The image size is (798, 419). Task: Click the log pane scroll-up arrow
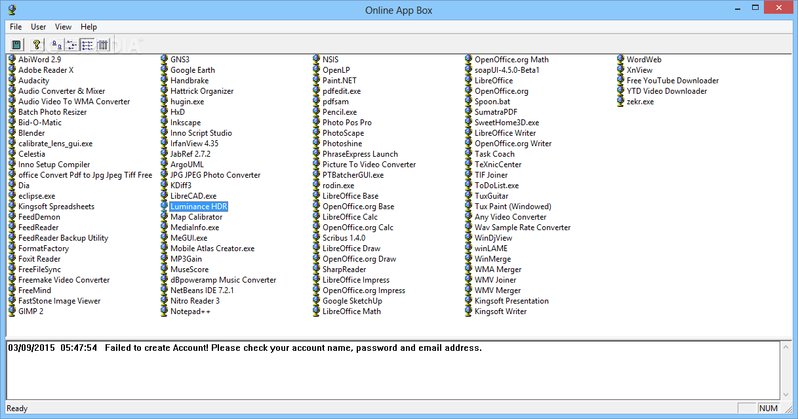(786, 346)
